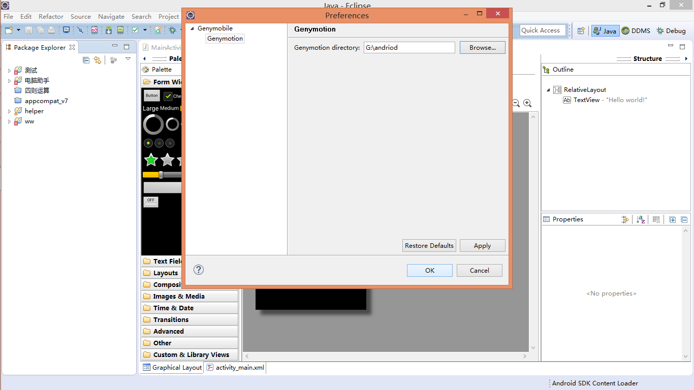
Task: Open the File menu
Action: (9, 17)
